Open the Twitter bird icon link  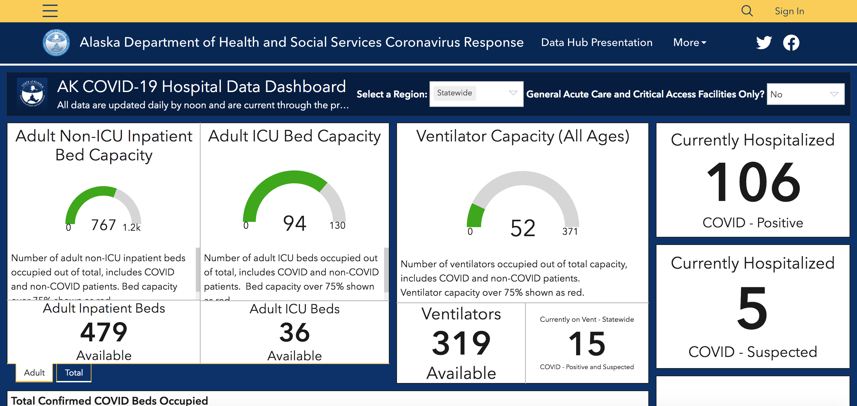[764, 43]
